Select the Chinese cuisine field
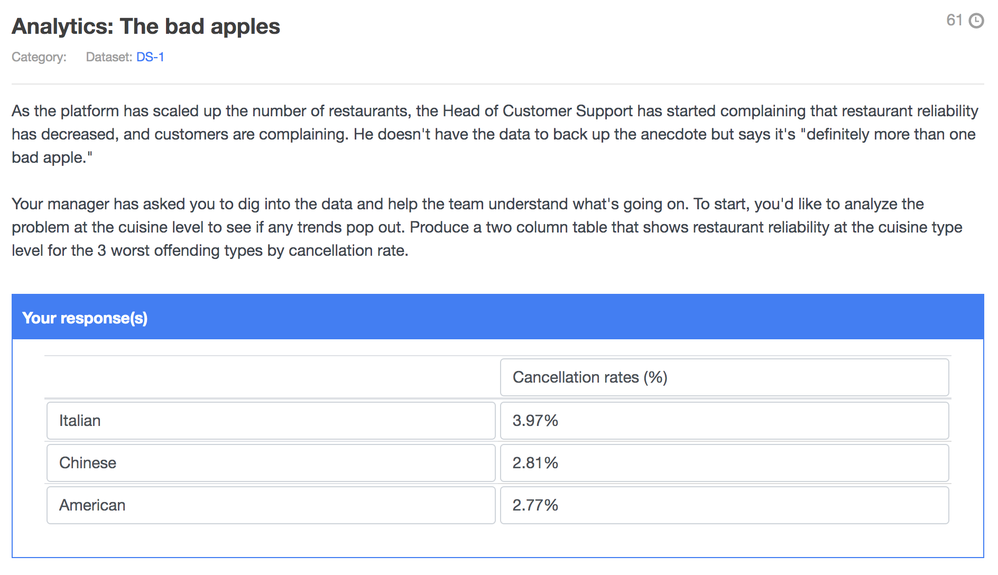 tap(271, 463)
